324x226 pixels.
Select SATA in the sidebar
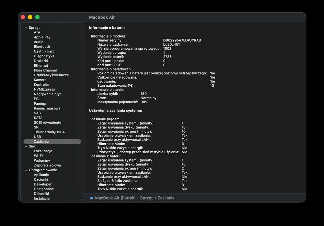point(38,118)
